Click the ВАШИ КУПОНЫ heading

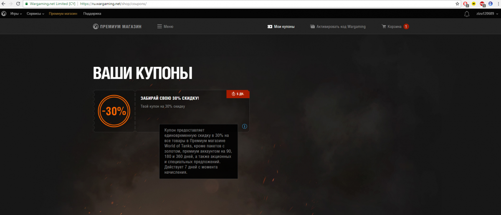click(143, 73)
